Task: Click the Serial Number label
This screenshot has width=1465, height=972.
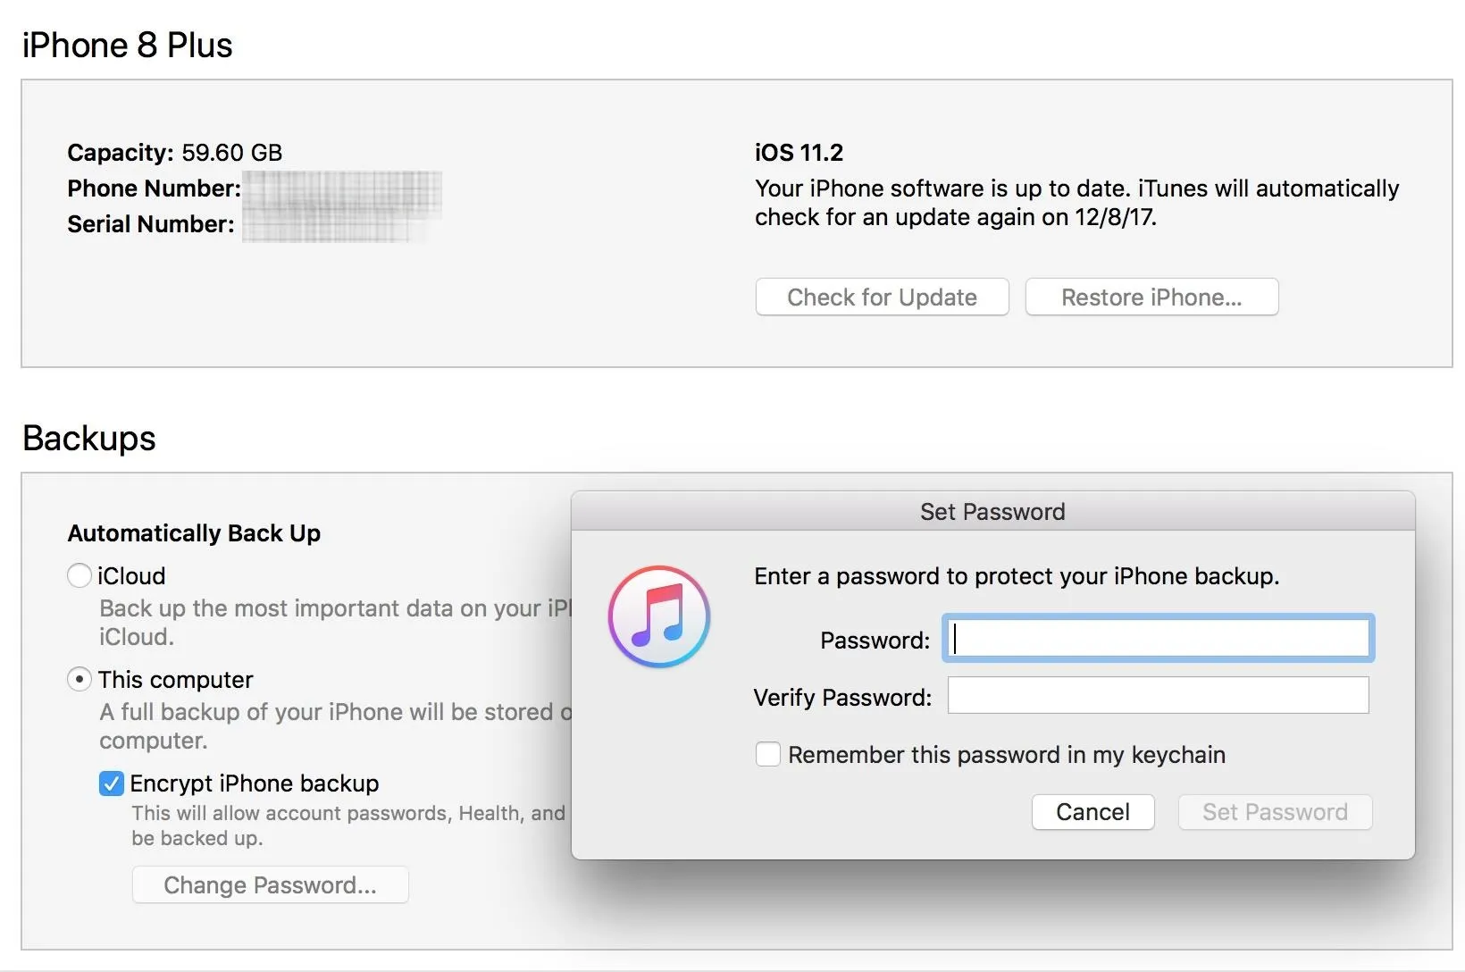Action: (x=151, y=224)
